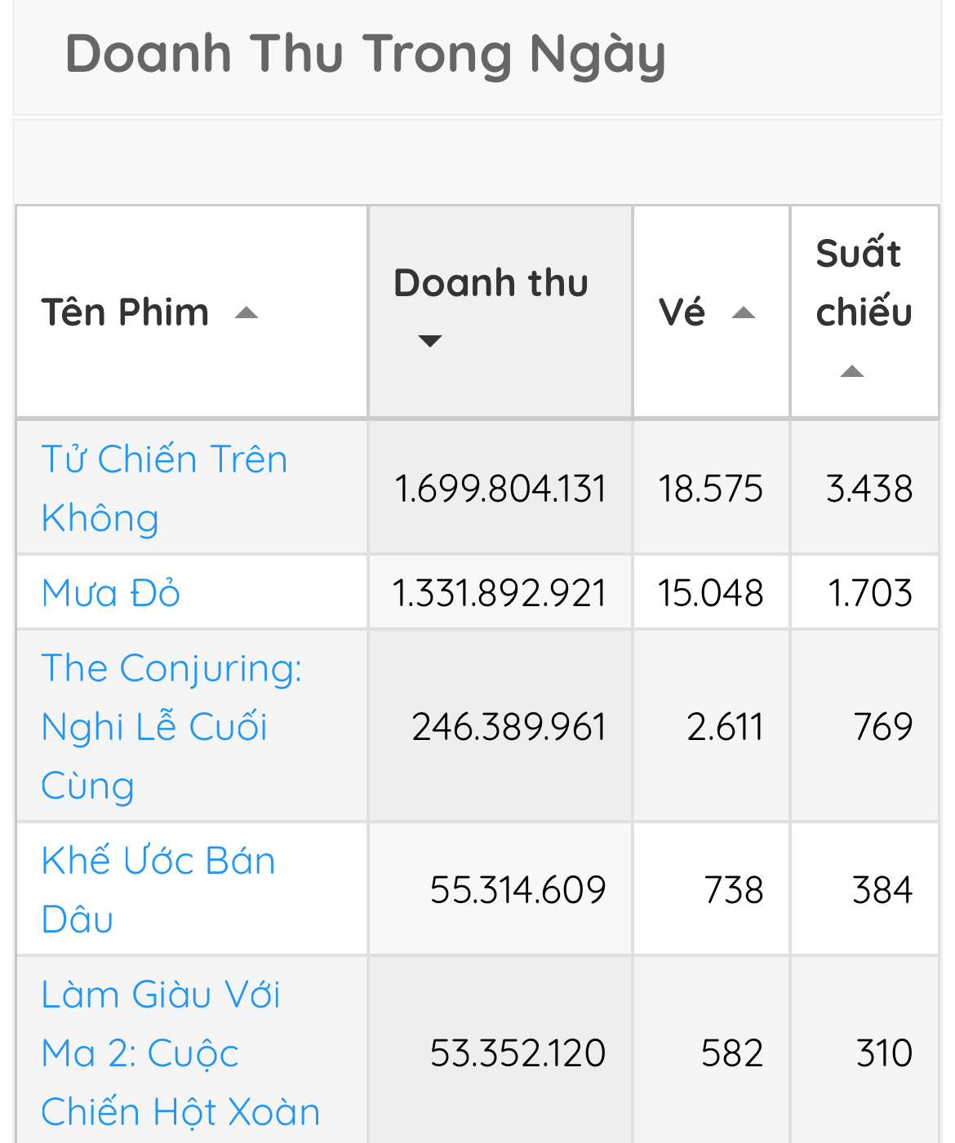
Task: Toggle ticket count sorting via Vé arrow
Action: 744,314
